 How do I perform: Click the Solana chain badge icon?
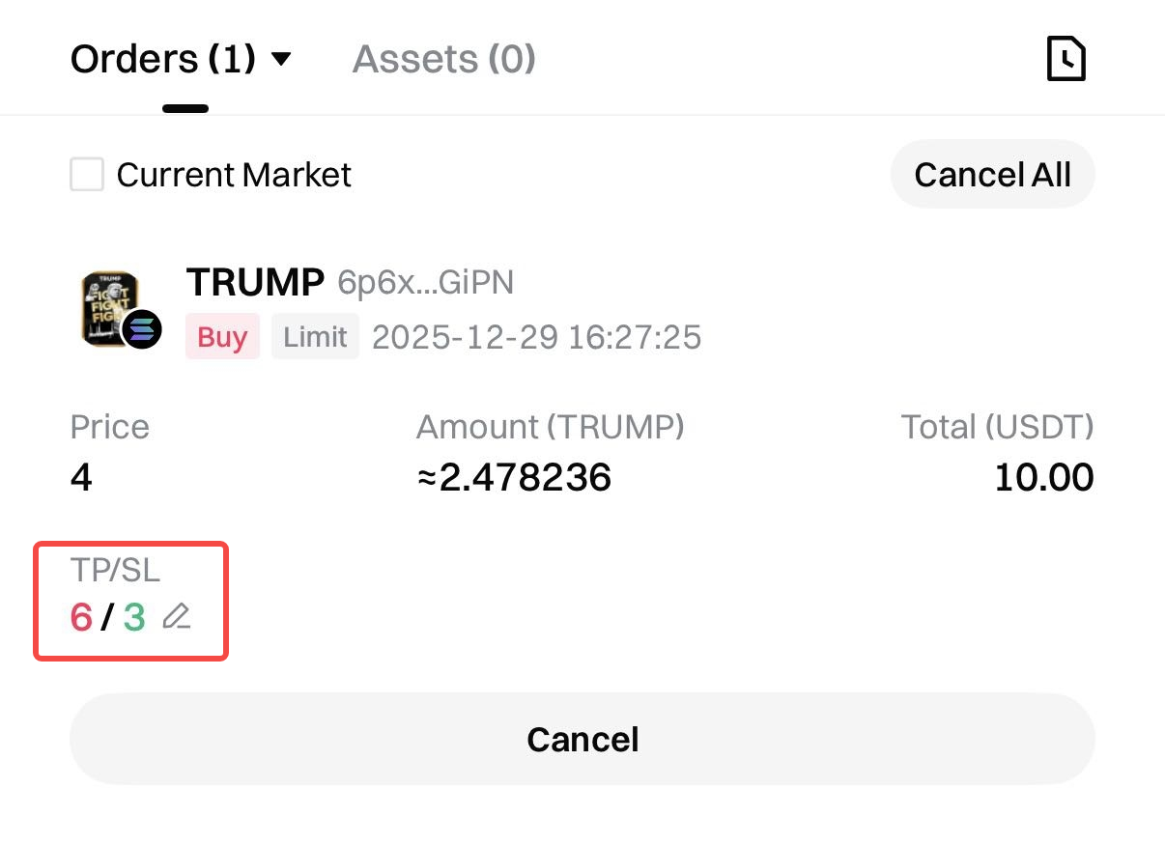point(142,330)
